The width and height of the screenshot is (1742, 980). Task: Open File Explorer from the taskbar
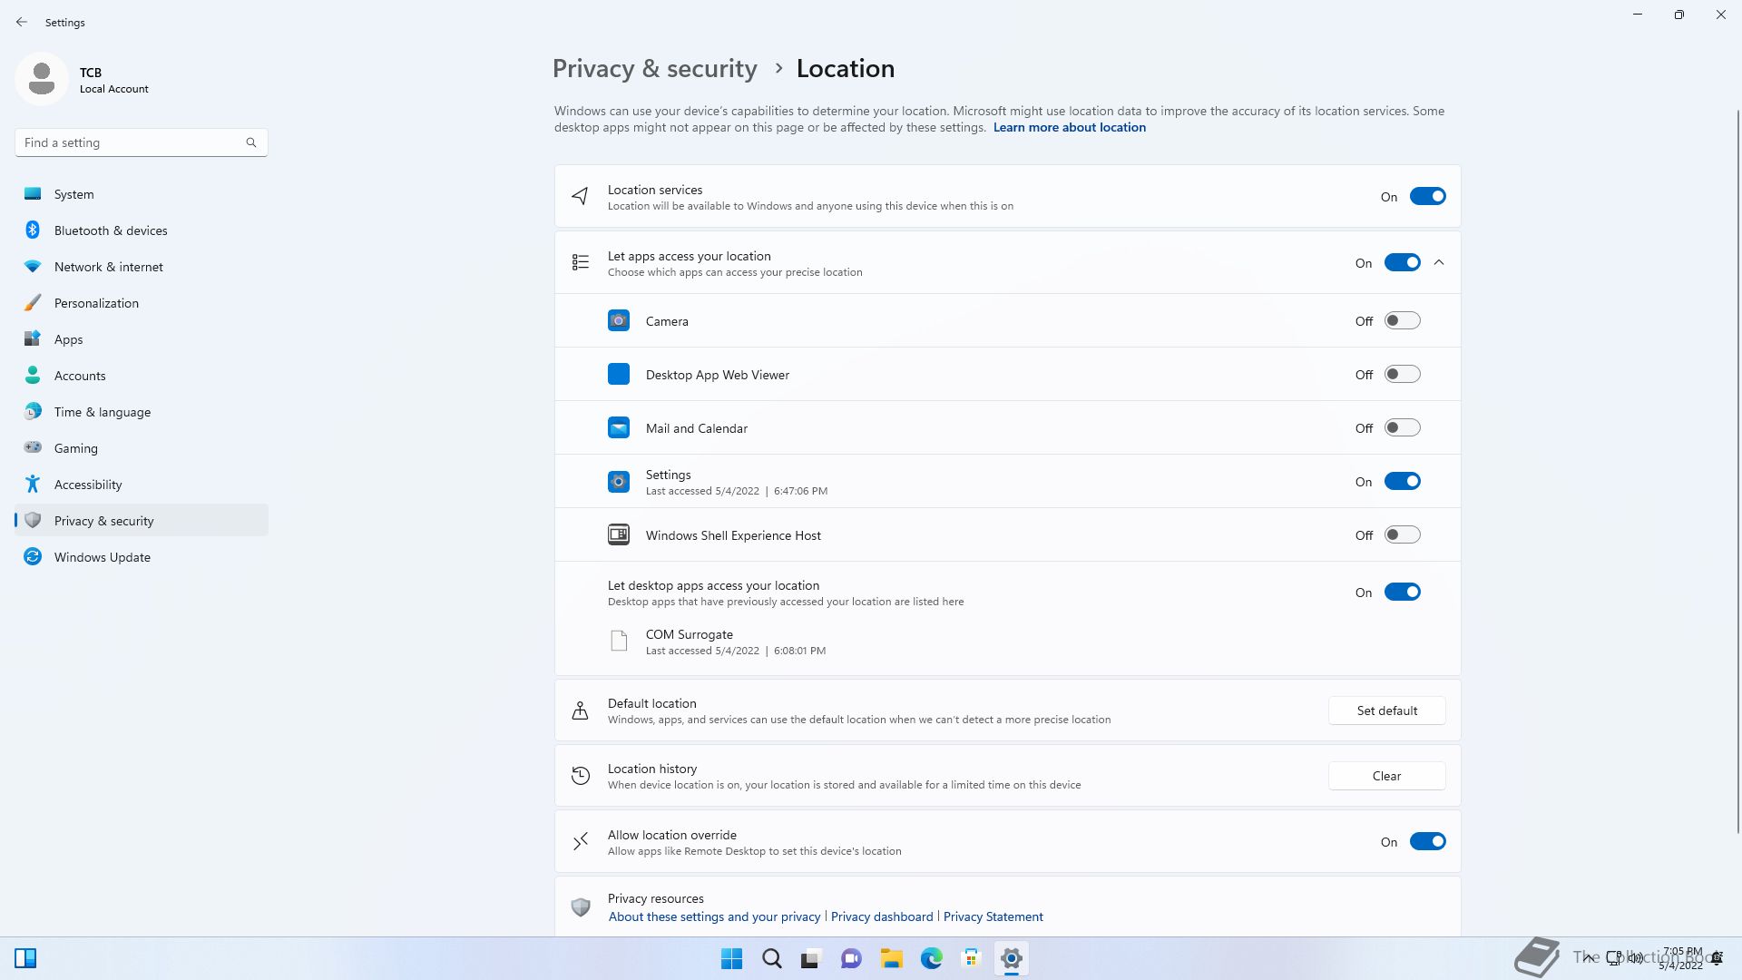click(x=891, y=958)
